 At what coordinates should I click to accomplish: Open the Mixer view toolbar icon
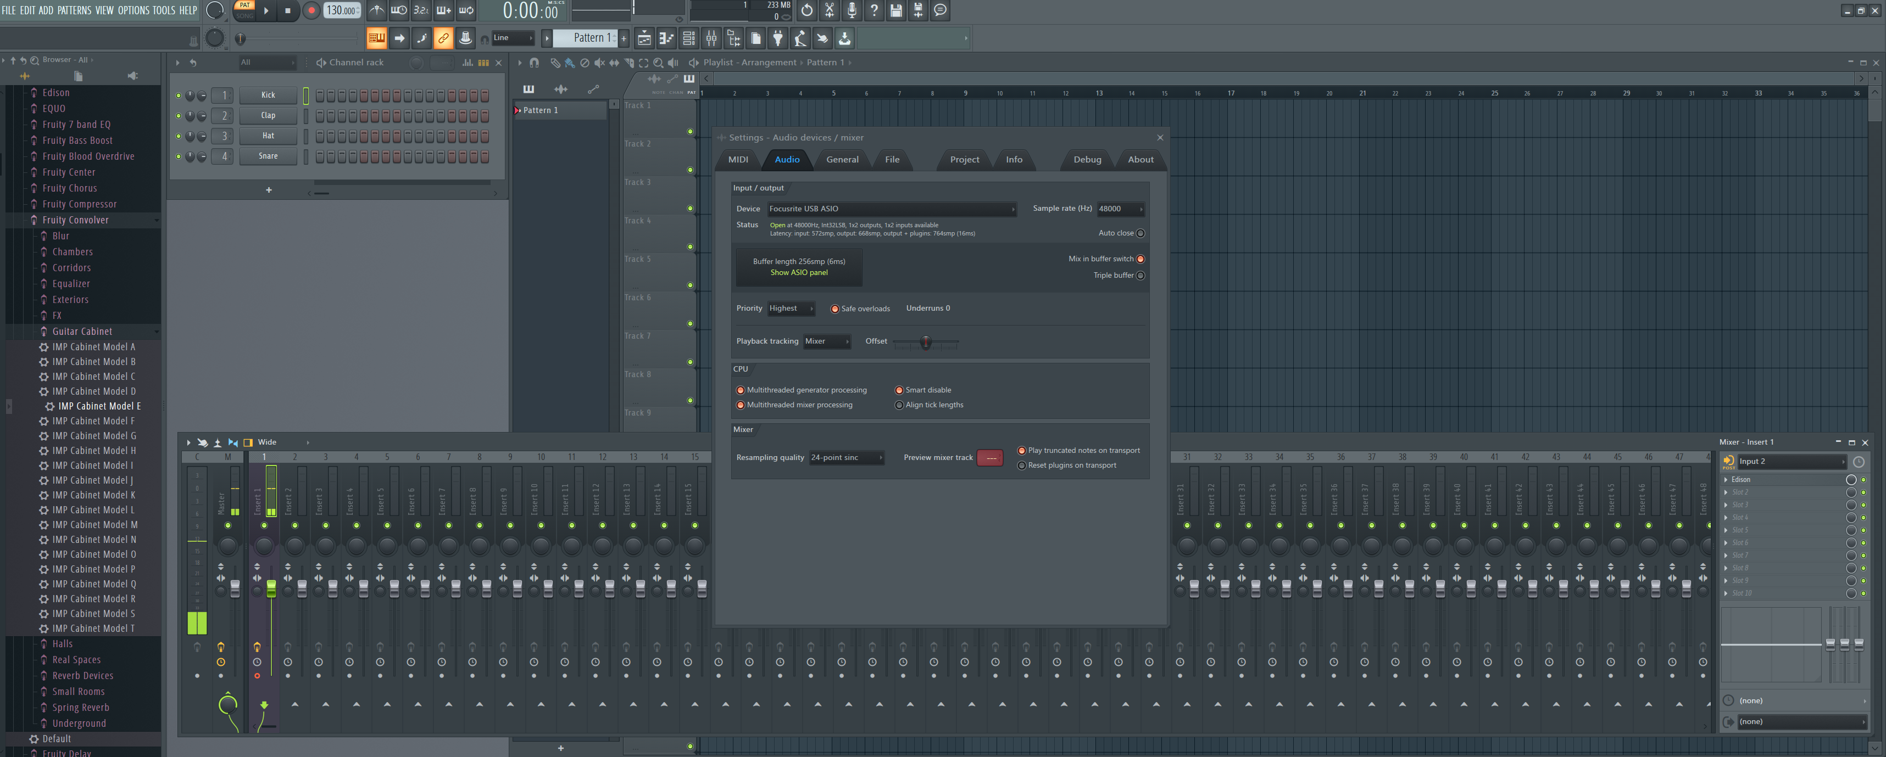(711, 38)
